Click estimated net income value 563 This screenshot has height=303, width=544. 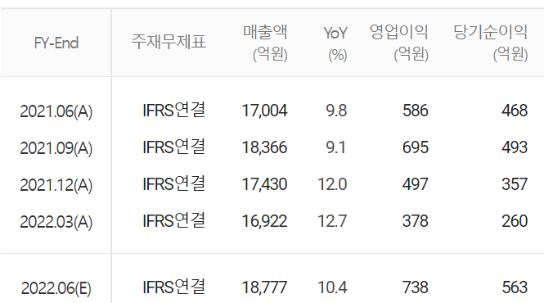[x=515, y=287]
